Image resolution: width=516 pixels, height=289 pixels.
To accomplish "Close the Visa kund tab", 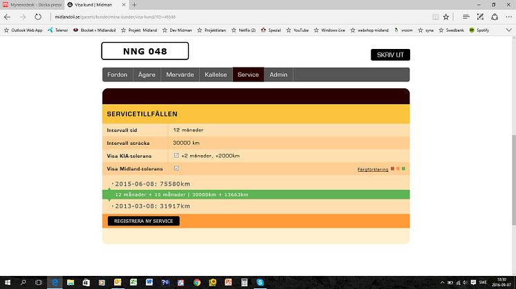I will coord(124,5).
